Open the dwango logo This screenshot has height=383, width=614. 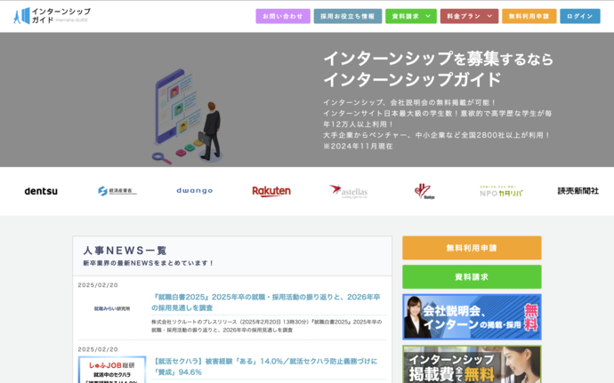(x=194, y=191)
